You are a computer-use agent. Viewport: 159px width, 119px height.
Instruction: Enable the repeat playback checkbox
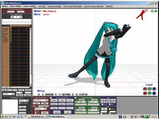coord(110,109)
